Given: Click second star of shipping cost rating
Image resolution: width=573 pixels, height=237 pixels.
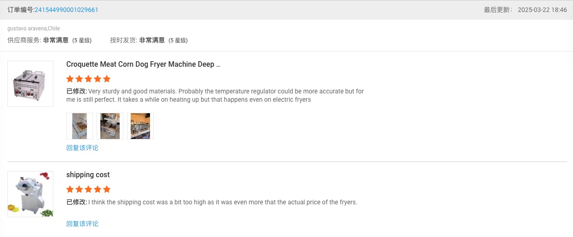Looking at the screenshot, I should pyautogui.click(x=79, y=189).
